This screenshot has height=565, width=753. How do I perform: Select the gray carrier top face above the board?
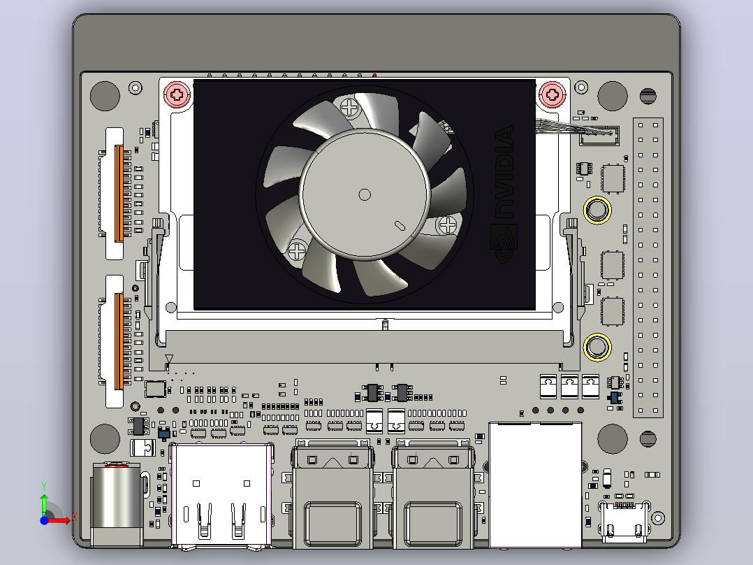pos(376,43)
